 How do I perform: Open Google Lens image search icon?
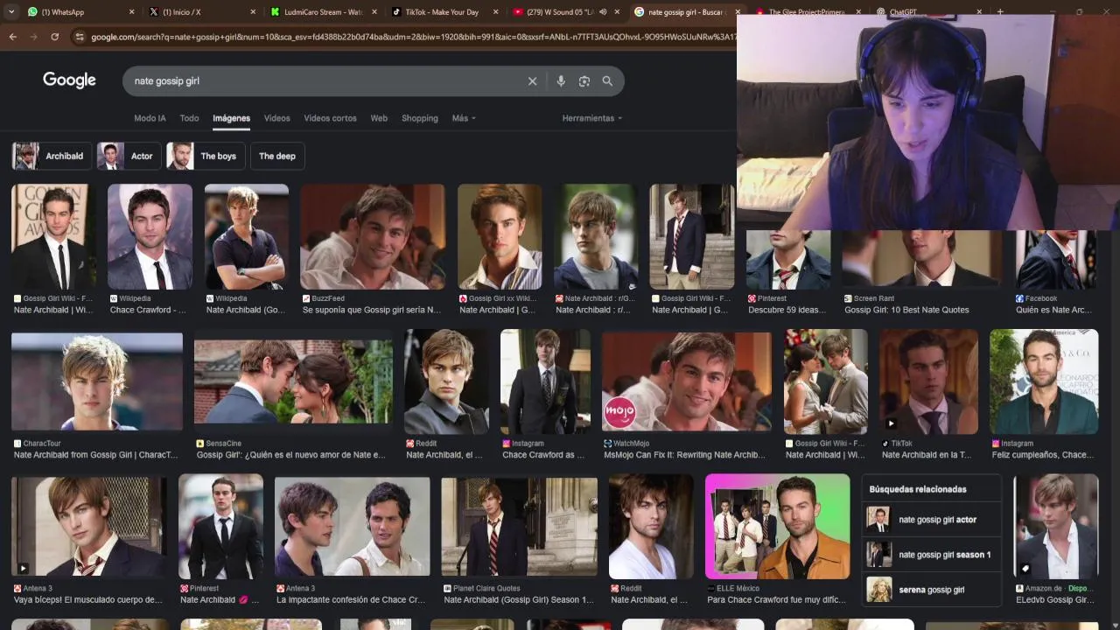click(x=584, y=80)
